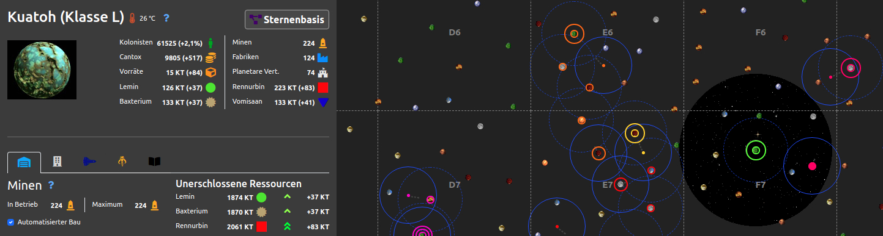This screenshot has width=883, height=236.
Task: Click the blue Vomisaan triangle icon
Action: tap(323, 102)
